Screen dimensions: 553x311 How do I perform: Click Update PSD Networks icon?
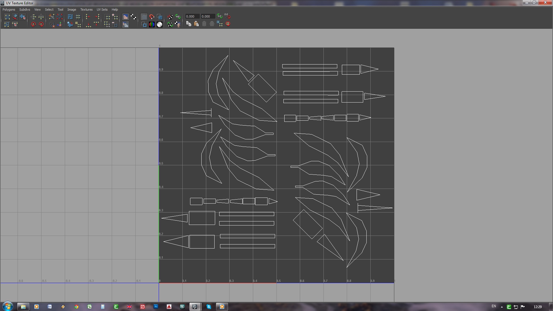(x=178, y=17)
